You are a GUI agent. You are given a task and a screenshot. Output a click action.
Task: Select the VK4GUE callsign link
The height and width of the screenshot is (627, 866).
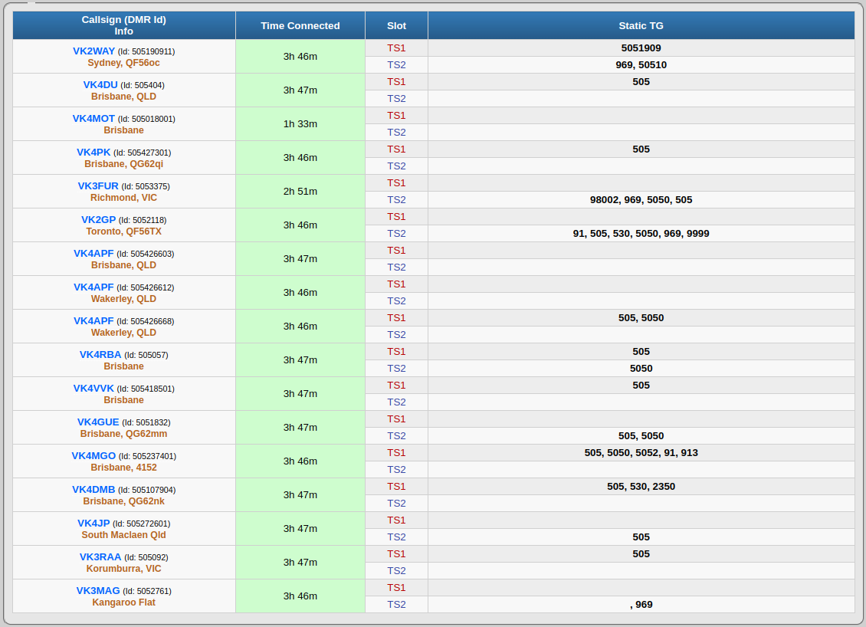(98, 422)
